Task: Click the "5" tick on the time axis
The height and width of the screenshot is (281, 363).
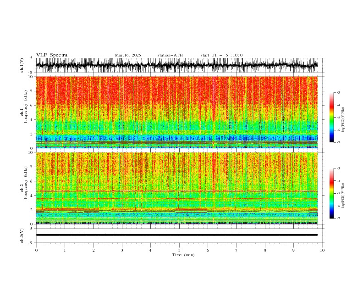Action: click(x=179, y=250)
